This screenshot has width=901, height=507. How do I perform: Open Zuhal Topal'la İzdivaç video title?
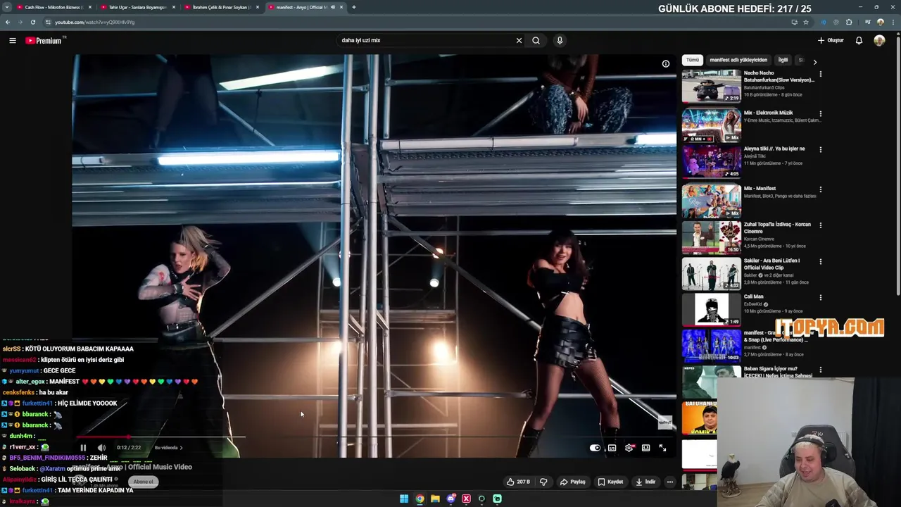click(x=777, y=227)
